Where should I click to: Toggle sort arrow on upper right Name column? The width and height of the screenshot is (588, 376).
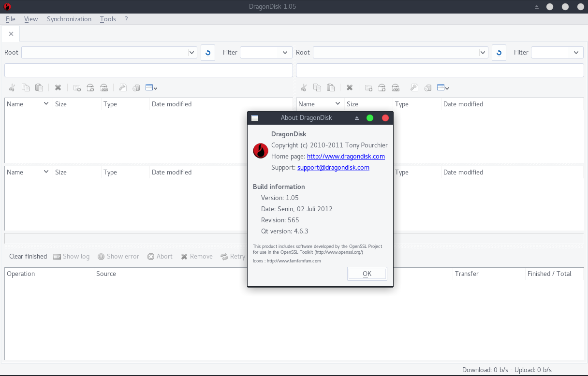(338, 103)
